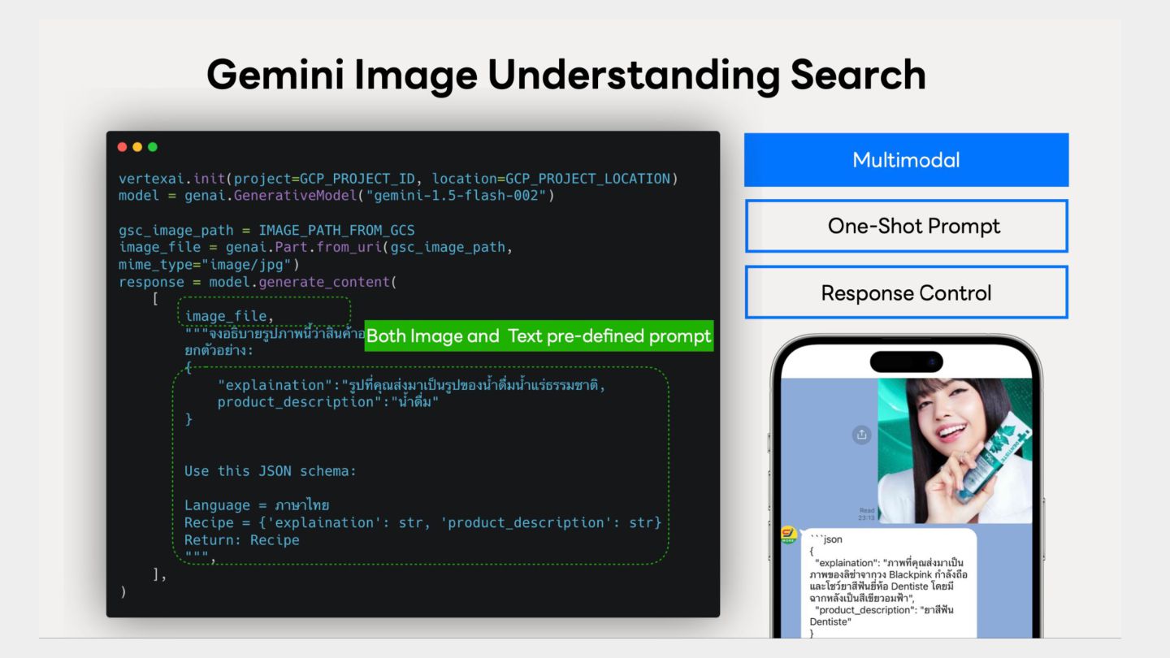Click 'gsc_image_path = IMAGE_PATH_FROM_GCS' line
Viewport: 1170px width, 658px height.
(266, 230)
